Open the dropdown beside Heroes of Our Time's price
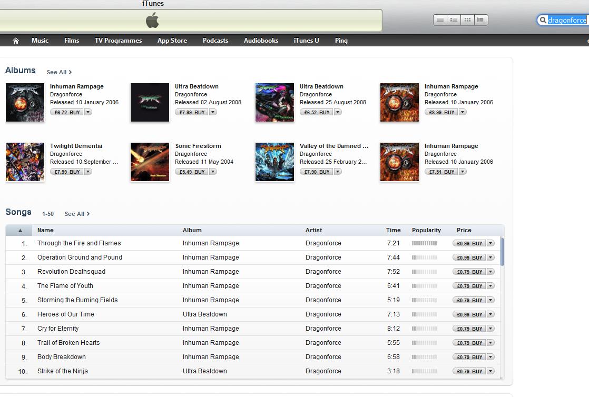Screen dimensions: 589x397 [x=490, y=314]
